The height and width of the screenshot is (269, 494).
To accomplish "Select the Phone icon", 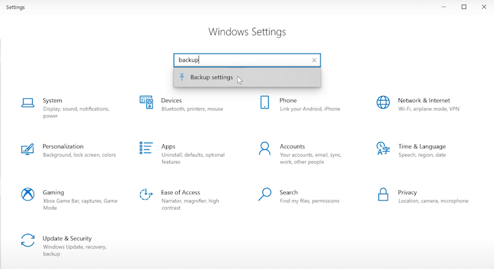I will click(x=265, y=102).
